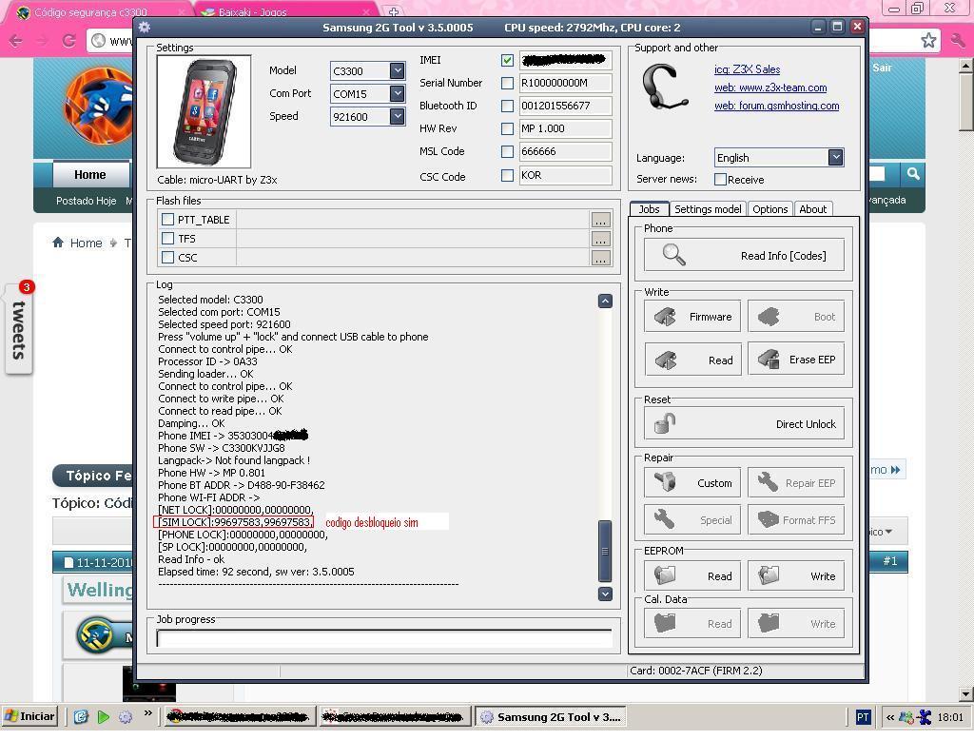Image resolution: width=974 pixels, height=740 pixels.
Task: Open the browser wrench menu
Action: coord(957,41)
